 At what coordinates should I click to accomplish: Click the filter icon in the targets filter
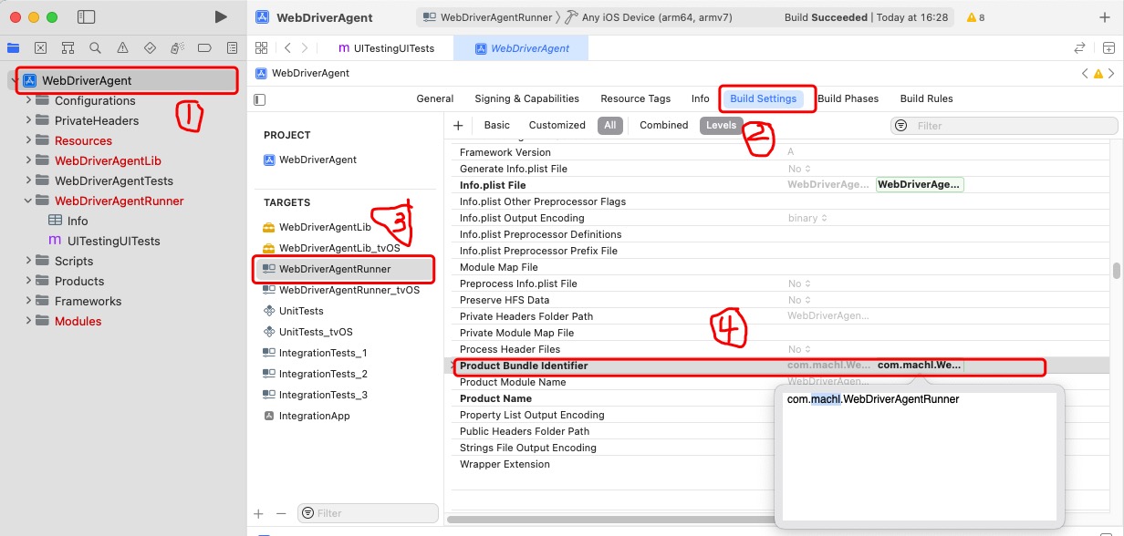tap(307, 513)
